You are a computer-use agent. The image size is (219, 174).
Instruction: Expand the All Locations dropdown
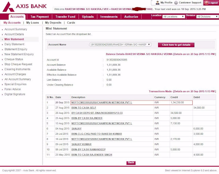173,17
